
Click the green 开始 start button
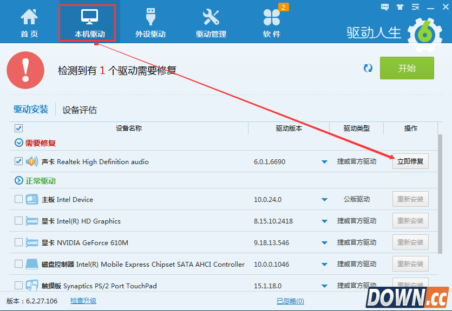pos(407,69)
